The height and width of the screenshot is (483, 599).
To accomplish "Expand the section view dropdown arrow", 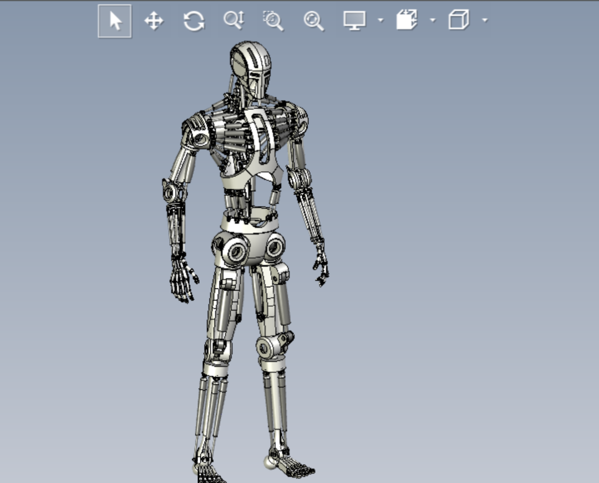I will pos(433,20).
